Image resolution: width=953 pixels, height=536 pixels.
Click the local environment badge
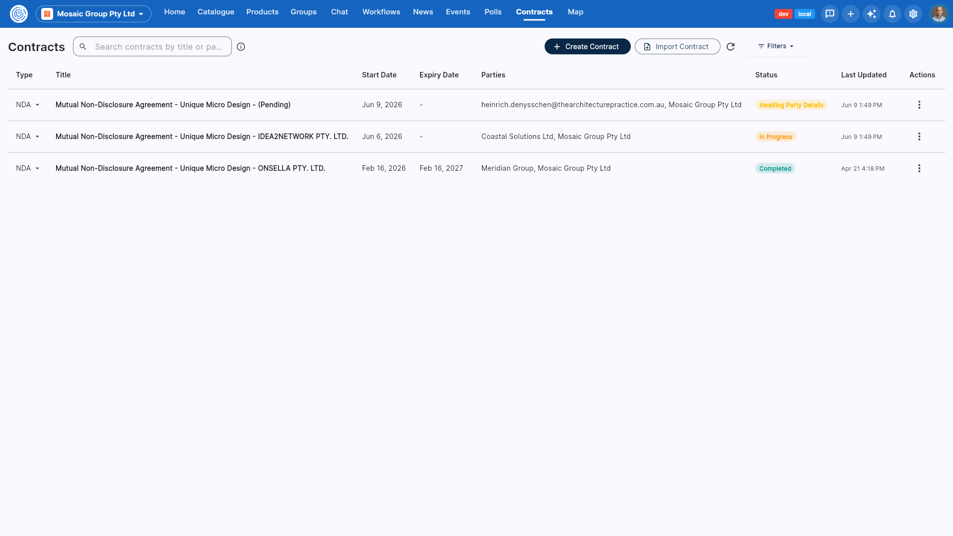coord(804,14)
